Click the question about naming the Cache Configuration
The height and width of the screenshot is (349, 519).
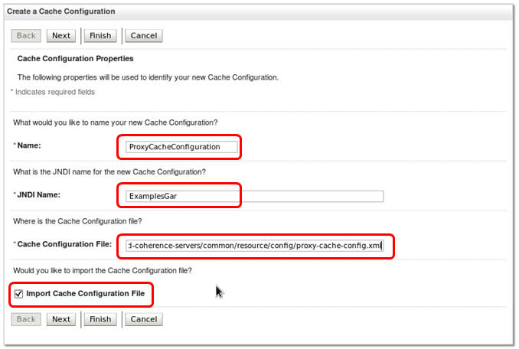[x=116, y=122]
